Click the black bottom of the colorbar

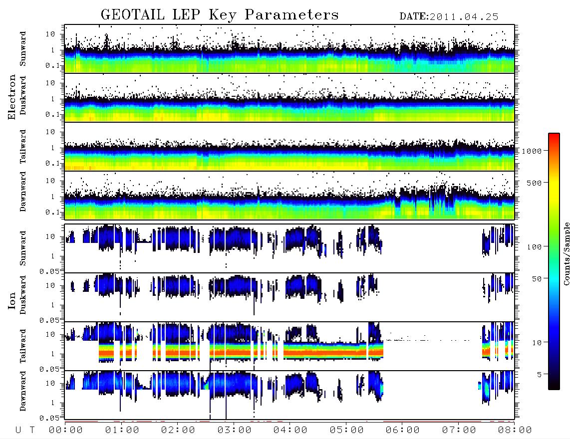554,385
